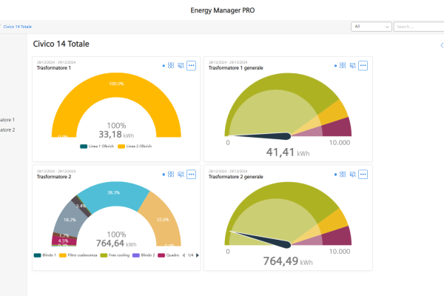Click blue status dot on Trasformatore 1 generale card
444x296 pixels.
[335, 66]
